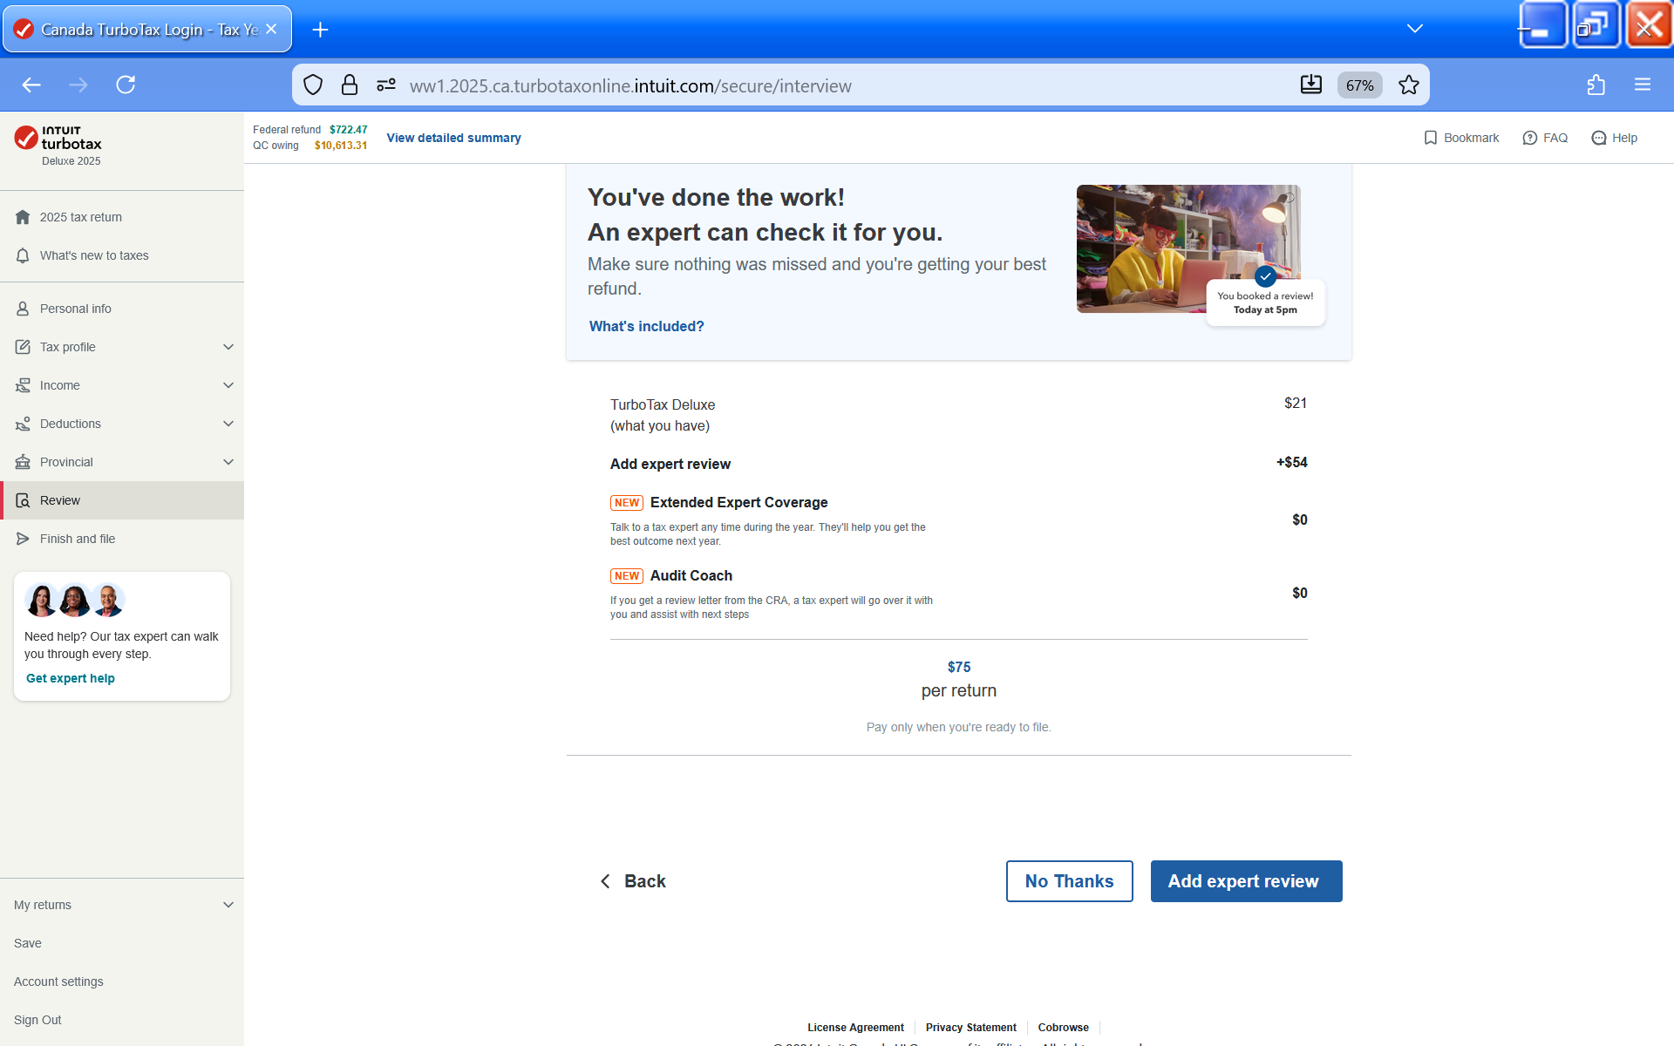This screenshot has width=1674, height=1046.
Task: Expand the Income sidebar section
Action: click(x=228, y=385)
